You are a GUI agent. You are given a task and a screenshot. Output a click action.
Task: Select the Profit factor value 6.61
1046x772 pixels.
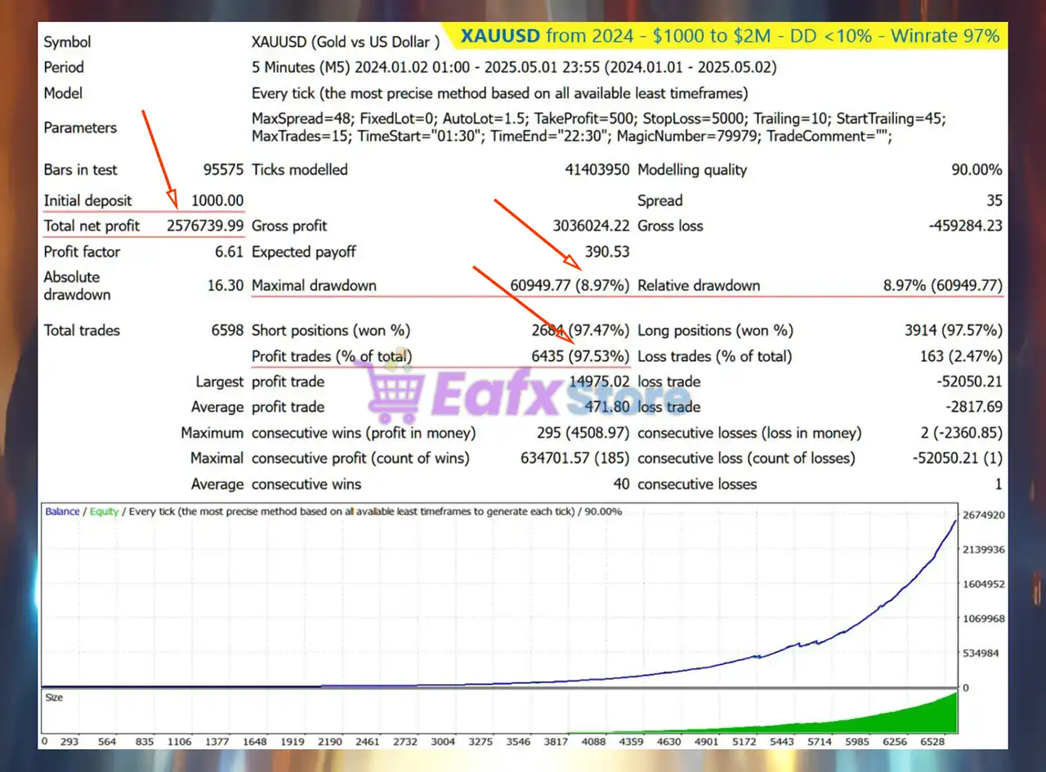point(229,252)
